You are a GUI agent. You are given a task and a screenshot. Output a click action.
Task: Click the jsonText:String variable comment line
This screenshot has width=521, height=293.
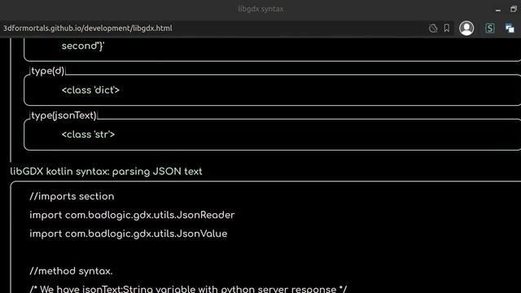click(188, 289)
